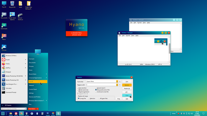Open the This PC desktop icon
The width and height of the screenshot is (207, 116).
(4, 4)
